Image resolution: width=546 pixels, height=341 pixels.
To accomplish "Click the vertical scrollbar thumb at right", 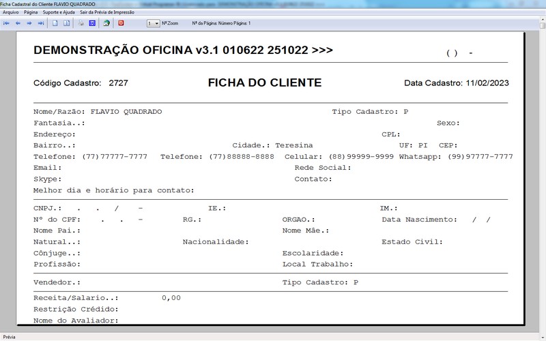I will point(543,25).
